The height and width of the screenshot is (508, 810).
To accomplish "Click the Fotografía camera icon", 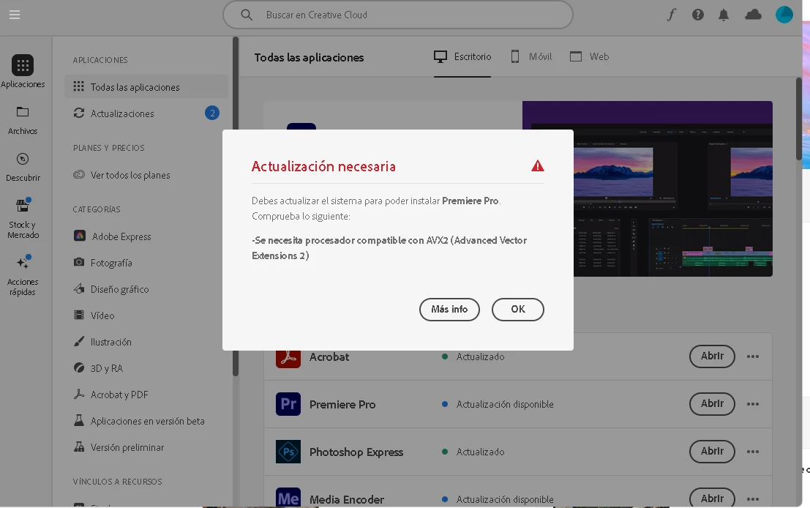I will (79, 262).
